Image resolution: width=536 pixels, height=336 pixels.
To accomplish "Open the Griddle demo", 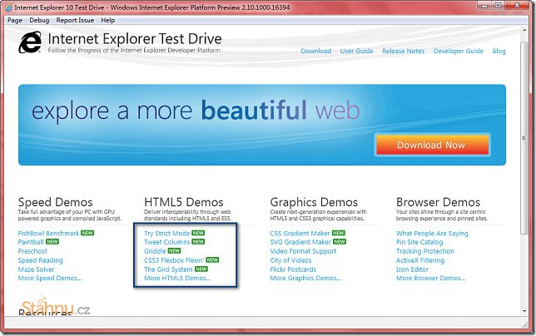I will click(x=155, y=251).
